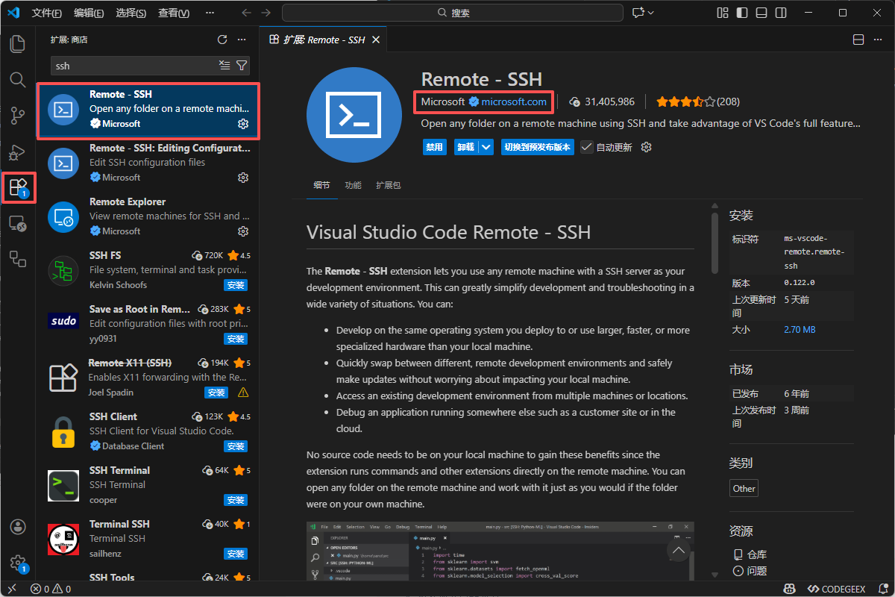
Task: Click the scroll-to-top arrow button
Action: pyautogui.click(x=678, y=551)
